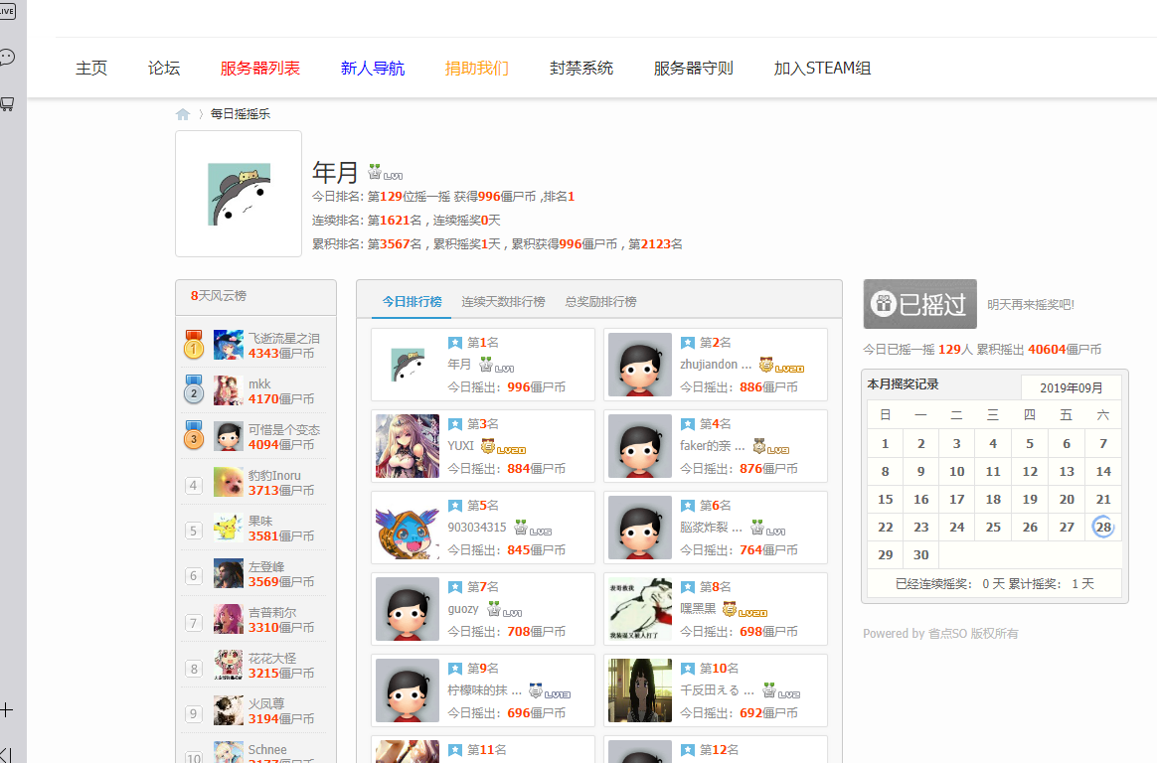Open the 捐助我们 navigation item
Image resolution: width=1157 pixels, height=763 pixels.
[x=477, y=69]
